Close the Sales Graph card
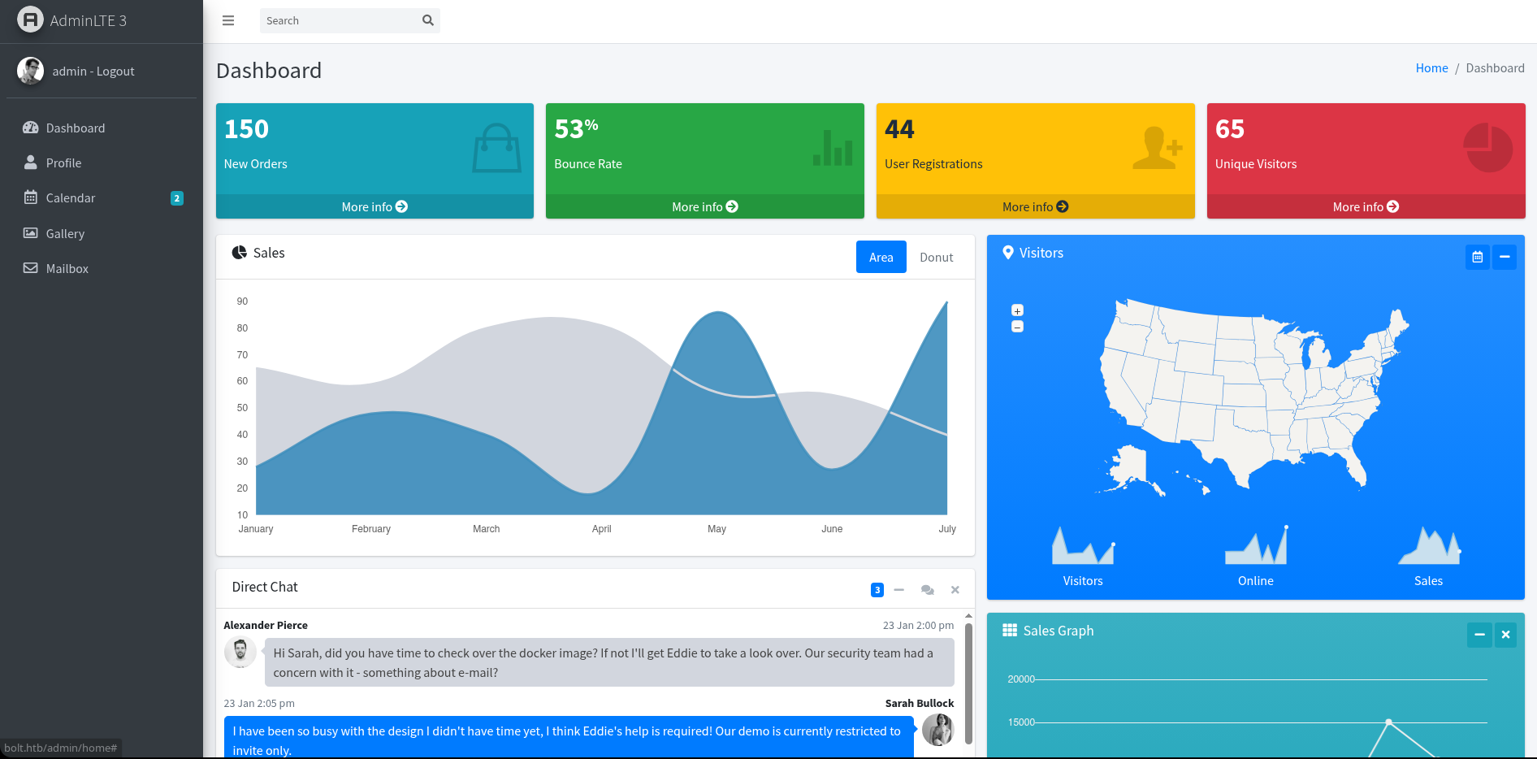 point(1505,635)
